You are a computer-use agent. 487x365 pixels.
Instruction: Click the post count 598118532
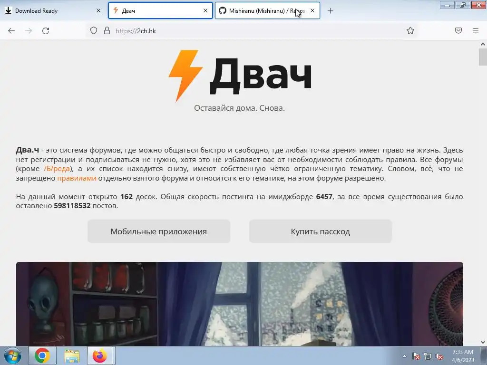[72, 206]
